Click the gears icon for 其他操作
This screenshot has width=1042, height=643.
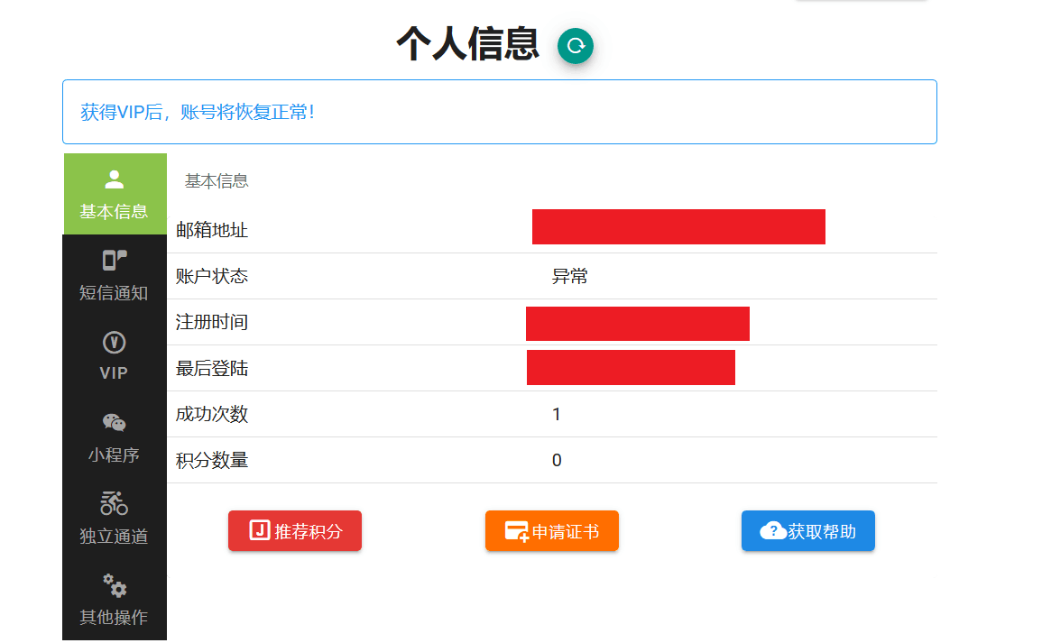pos(115,585)
